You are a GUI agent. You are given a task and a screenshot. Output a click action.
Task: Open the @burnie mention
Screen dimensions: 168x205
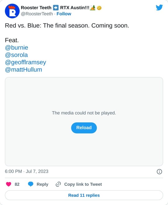16,48
